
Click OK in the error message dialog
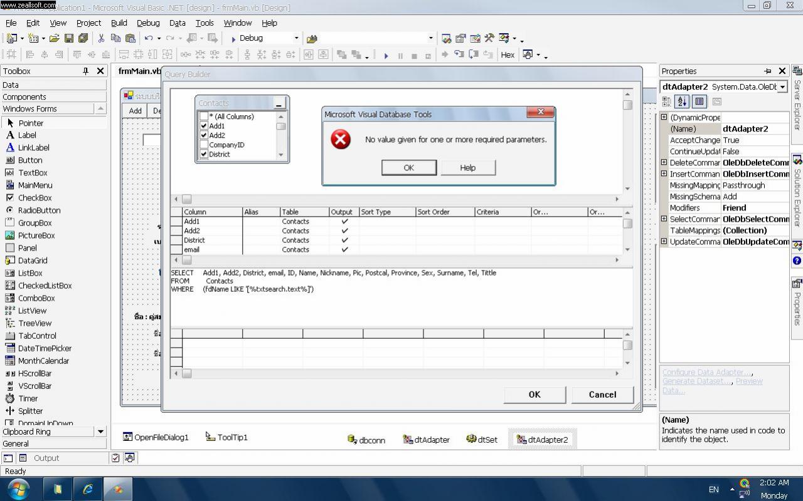pos(408,167)
